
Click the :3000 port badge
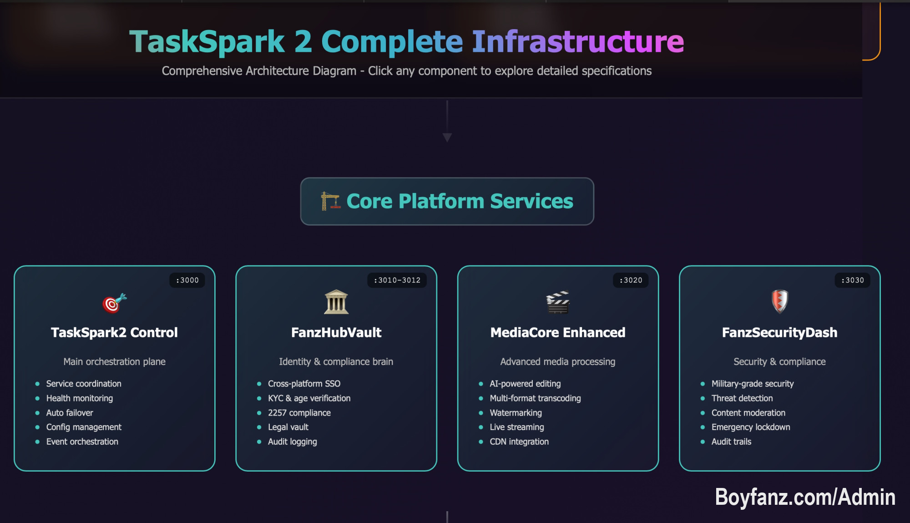187,280
